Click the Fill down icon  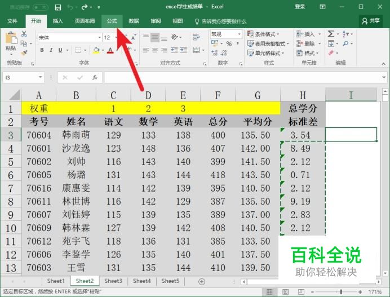point(331,43)
